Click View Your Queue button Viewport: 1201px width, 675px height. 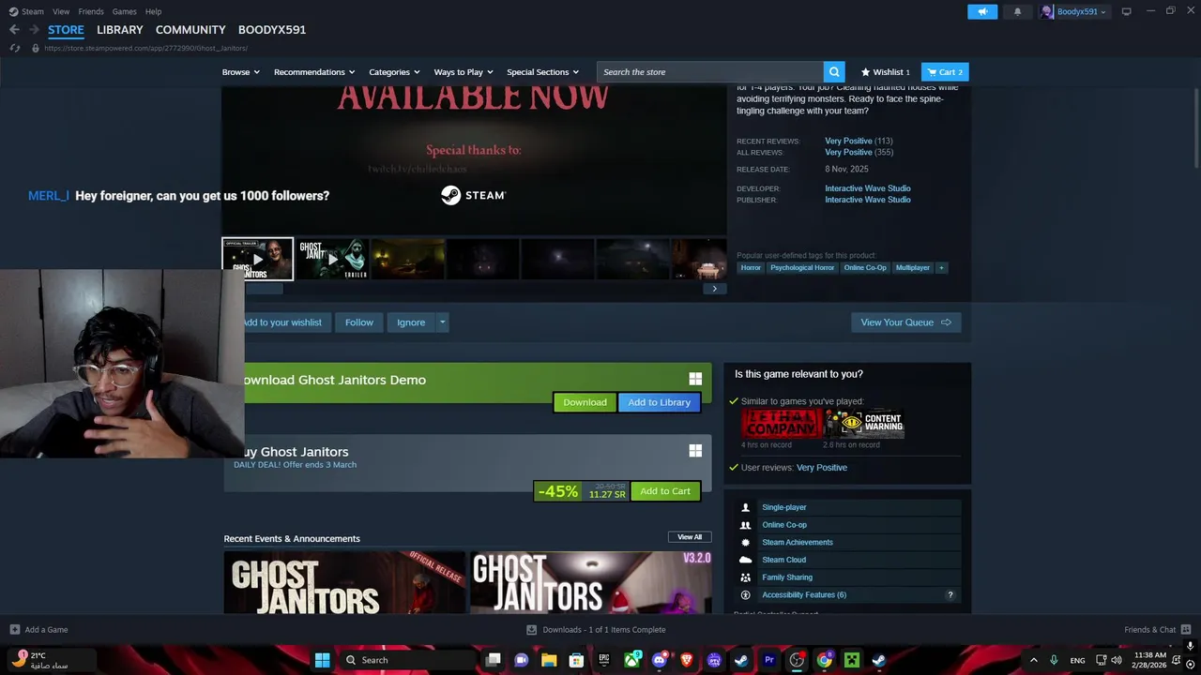tap(905, 322)
